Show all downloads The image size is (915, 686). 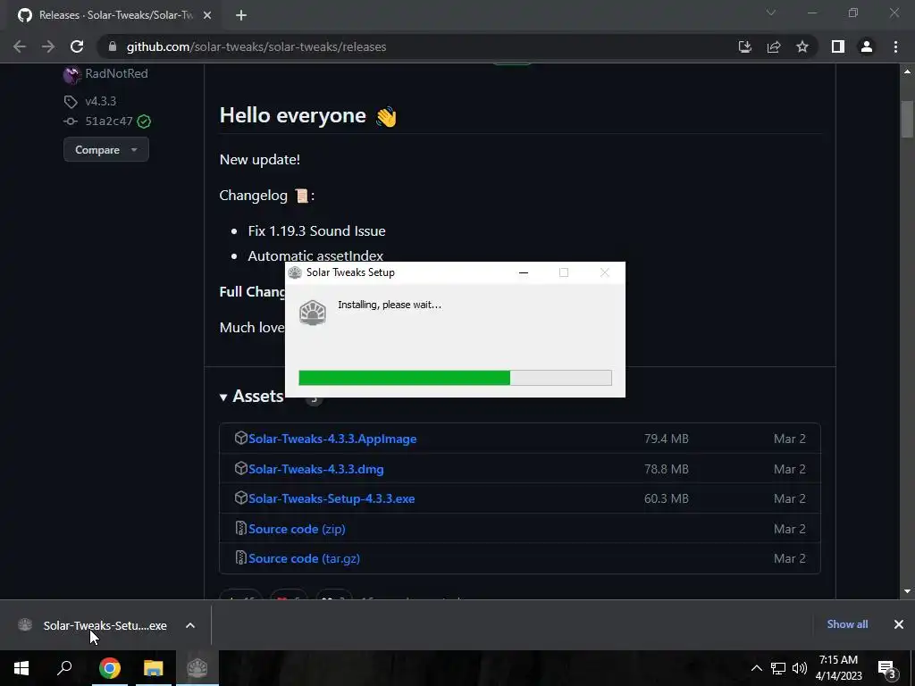(x=847, y=624)
